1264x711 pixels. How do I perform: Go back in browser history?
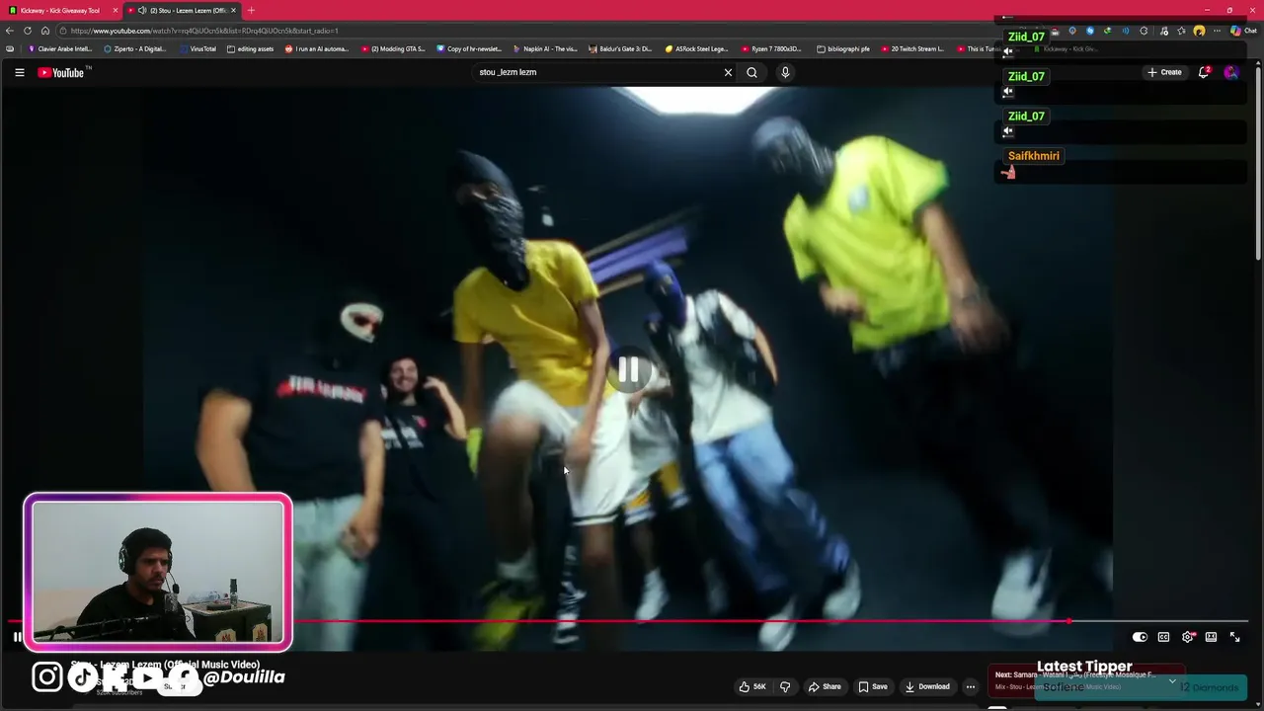[x=10, y=31]
